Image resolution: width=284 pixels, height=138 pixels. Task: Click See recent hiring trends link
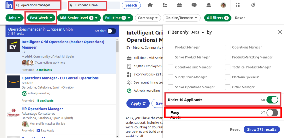(148, 82)
